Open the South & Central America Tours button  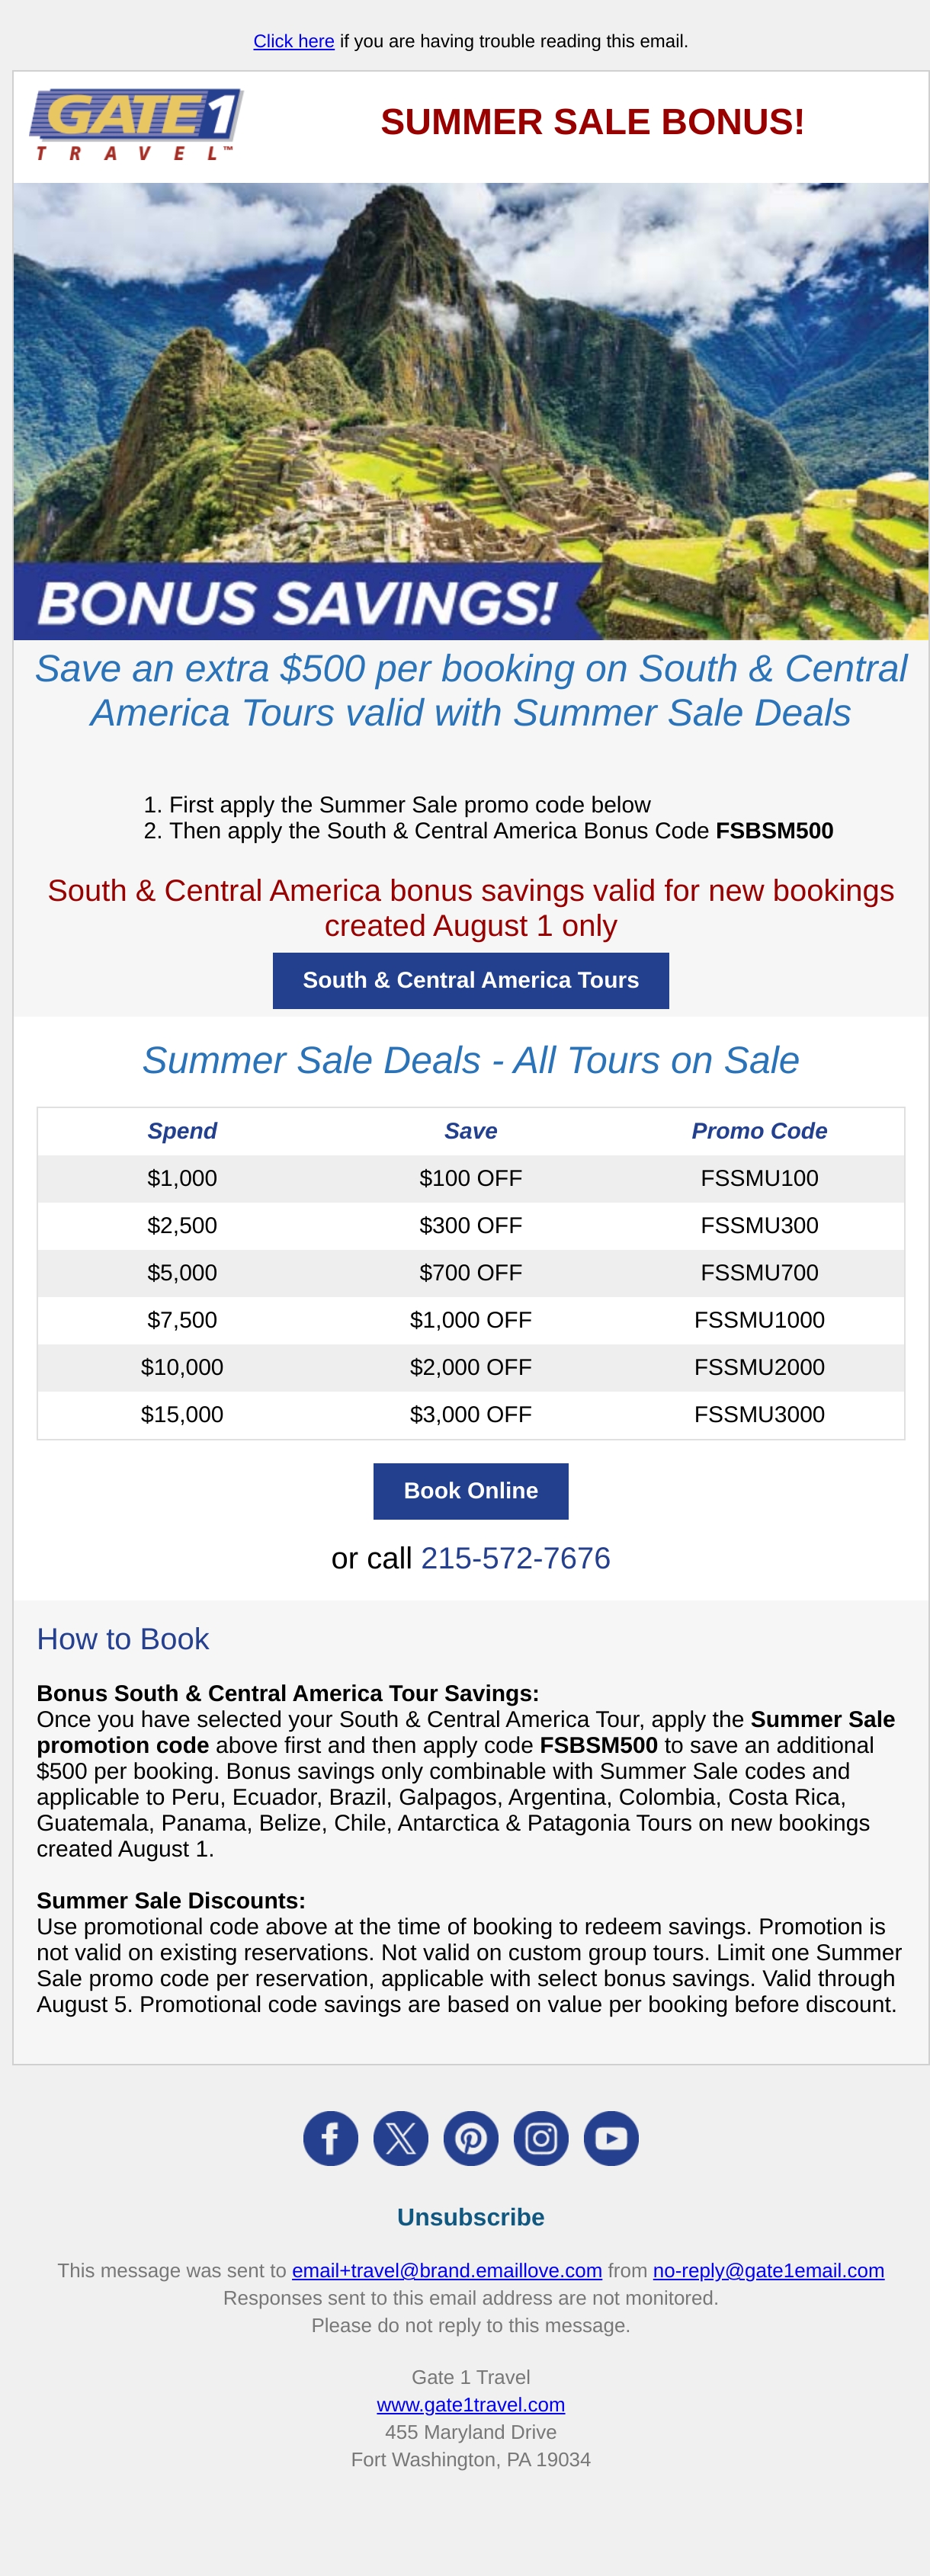pos(471,980)
